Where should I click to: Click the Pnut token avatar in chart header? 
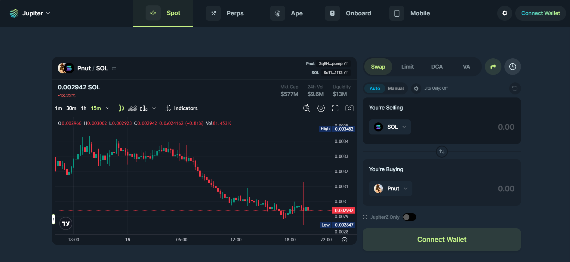[62, 68]
